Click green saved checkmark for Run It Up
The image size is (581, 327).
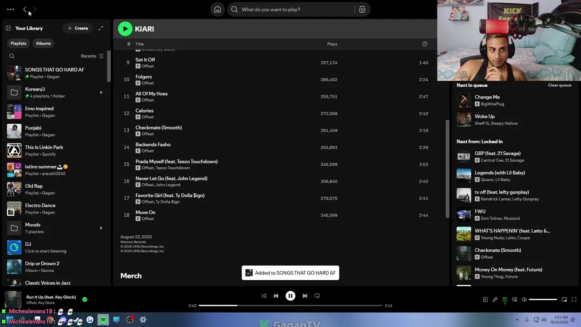tap(84, 299)
